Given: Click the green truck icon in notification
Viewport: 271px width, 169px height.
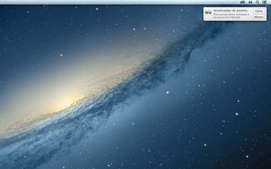Looking at the screenshot, I should pos(208,12).
